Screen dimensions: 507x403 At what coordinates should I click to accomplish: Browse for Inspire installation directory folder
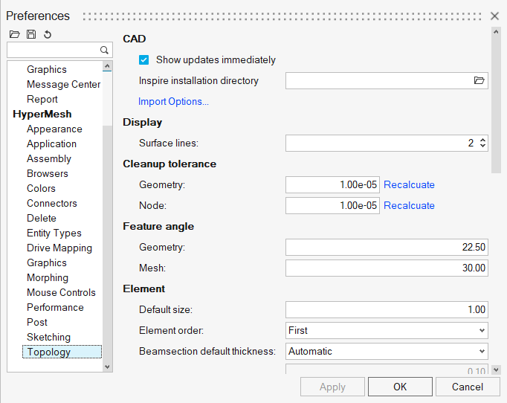pyautogui.click(x=479, y=80)
